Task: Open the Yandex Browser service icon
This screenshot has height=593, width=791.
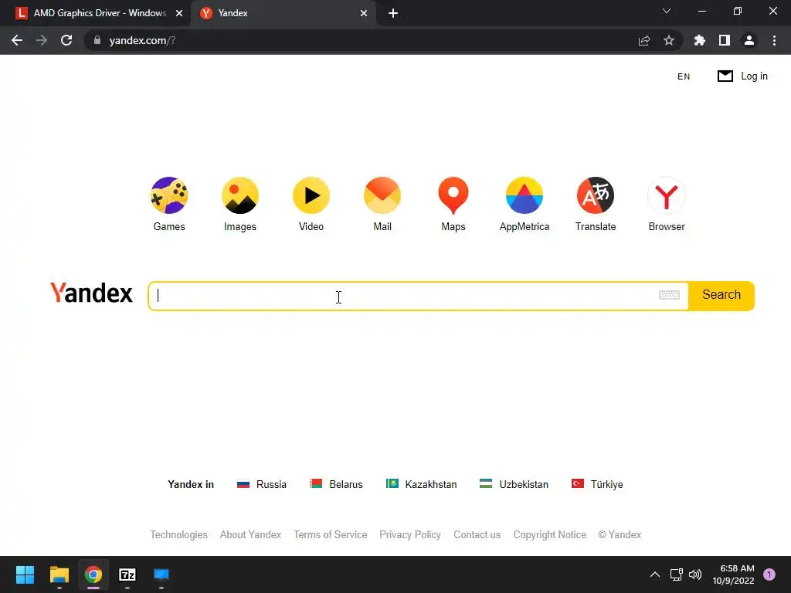Action: tap(667, 195)
